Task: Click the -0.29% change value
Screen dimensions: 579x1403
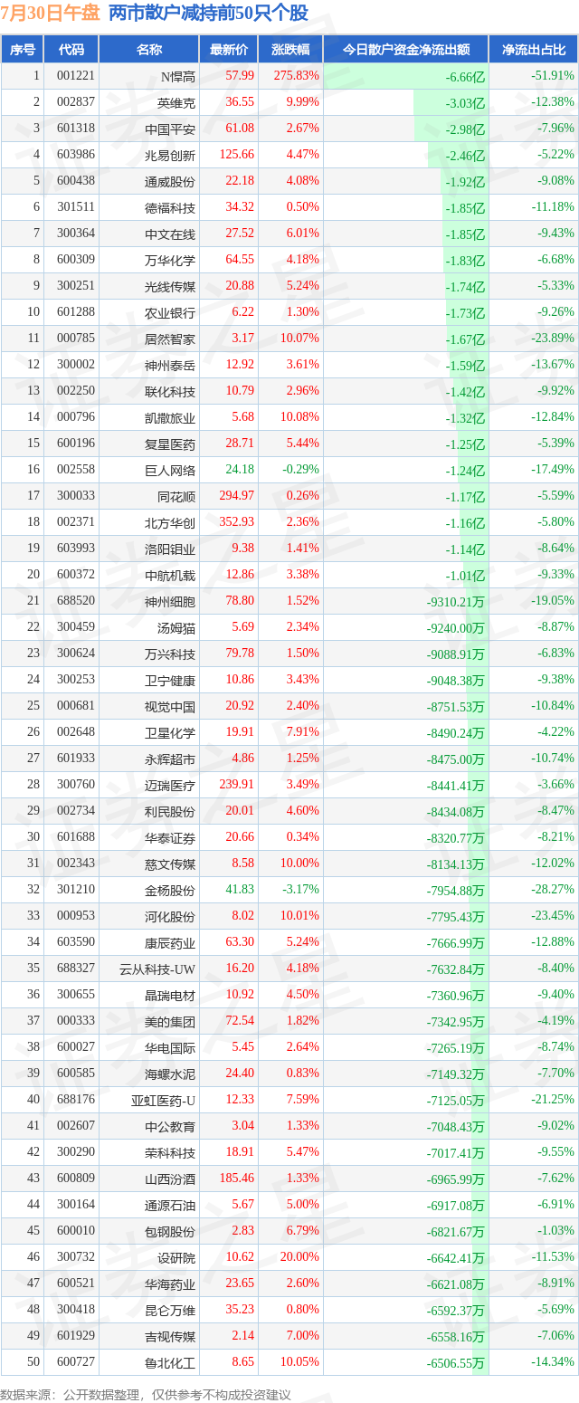Action: pyautogui.click(x=302, y=470)
